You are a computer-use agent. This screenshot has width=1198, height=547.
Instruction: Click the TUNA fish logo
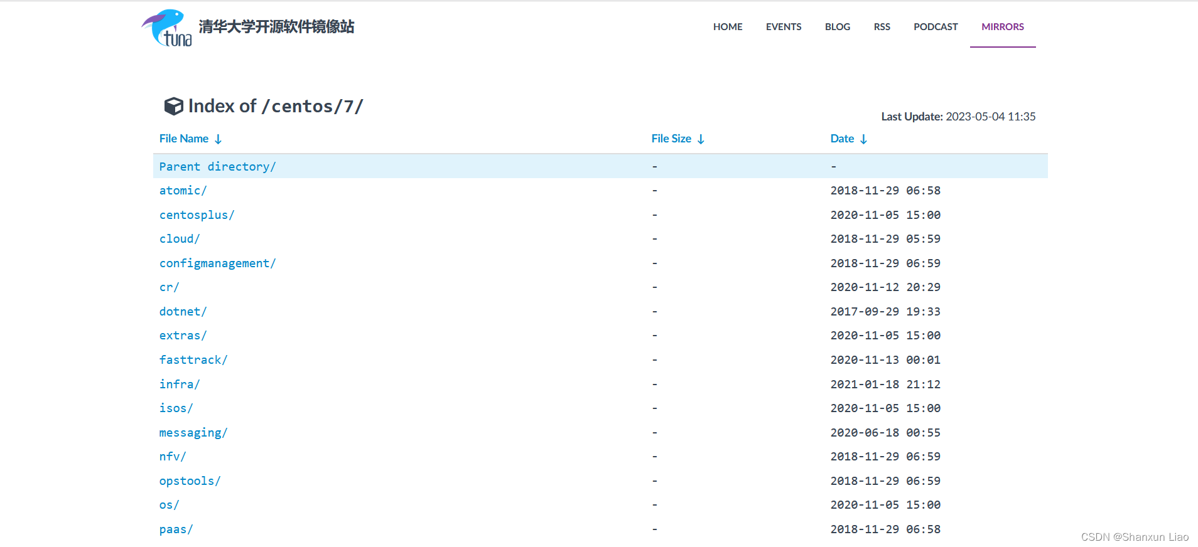(x=166, y=28)
